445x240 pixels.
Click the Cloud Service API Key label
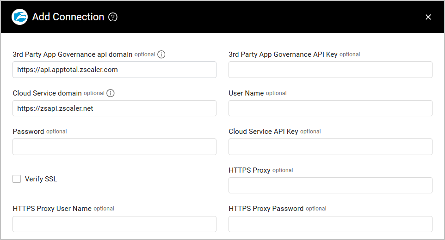coord(263,132)
